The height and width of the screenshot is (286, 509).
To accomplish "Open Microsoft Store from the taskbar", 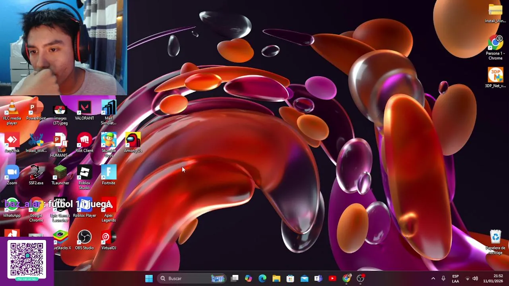I will click(290, 278).
